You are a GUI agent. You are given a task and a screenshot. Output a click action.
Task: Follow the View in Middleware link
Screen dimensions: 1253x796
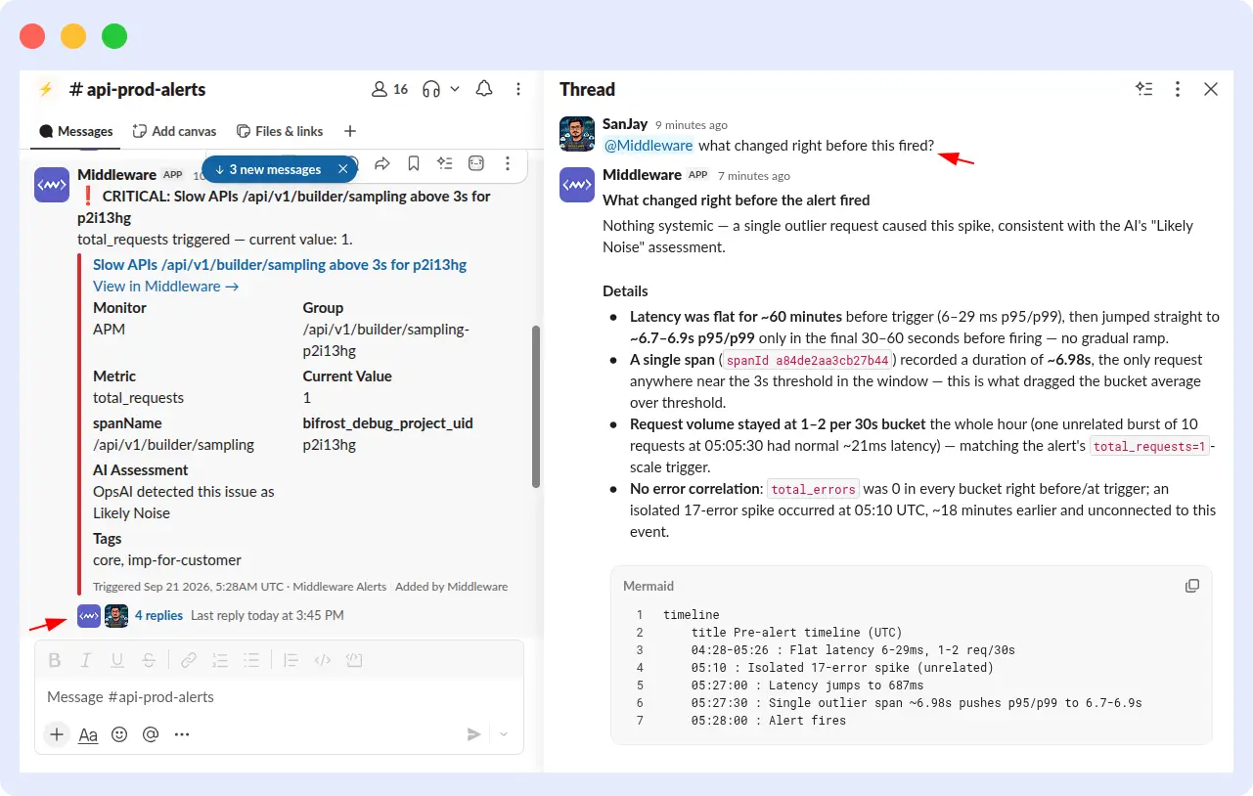coord(166,286)
